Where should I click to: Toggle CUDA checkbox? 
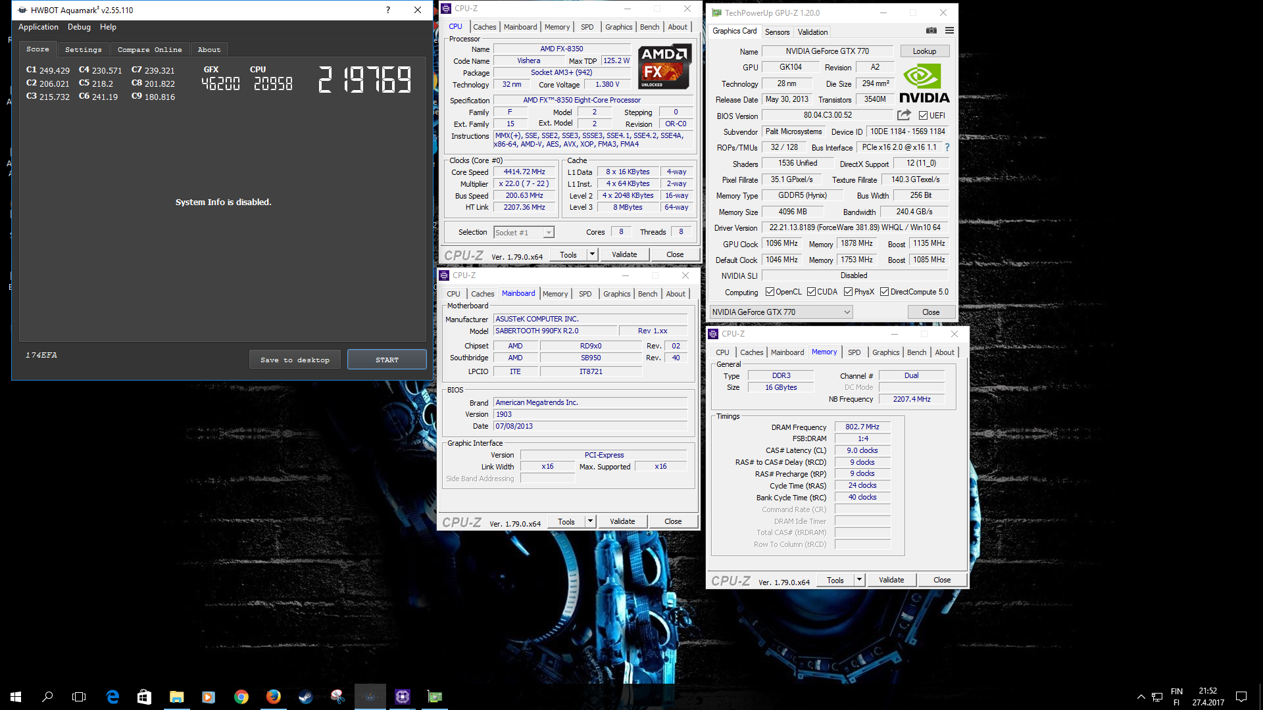[x=811, y=292]
